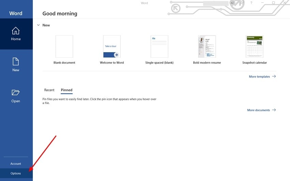290x181 pixels.
Task: Click the 'Snapshot calendar' label text
Action: 255,63
